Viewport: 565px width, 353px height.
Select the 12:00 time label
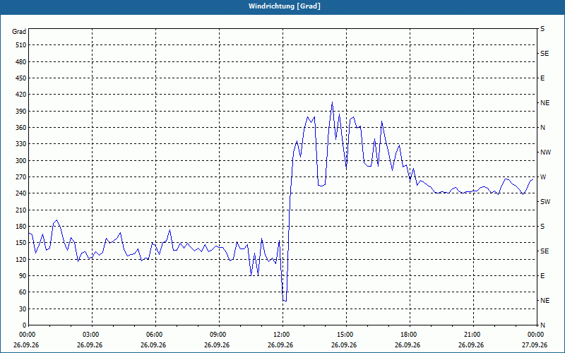coord(282,335)
